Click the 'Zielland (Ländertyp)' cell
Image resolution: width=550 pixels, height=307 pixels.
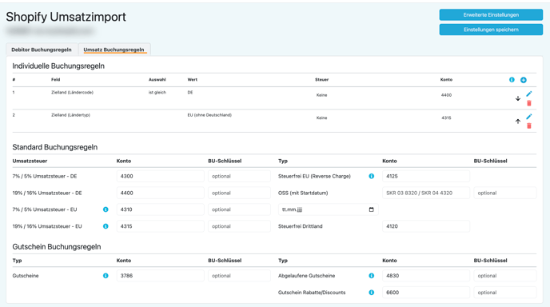pos(70,115)
